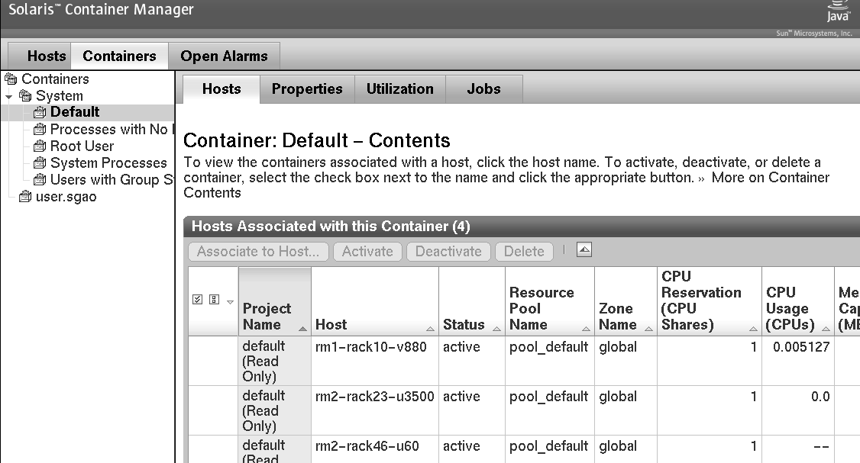Click the Associate to Host... button

point(258,252)
